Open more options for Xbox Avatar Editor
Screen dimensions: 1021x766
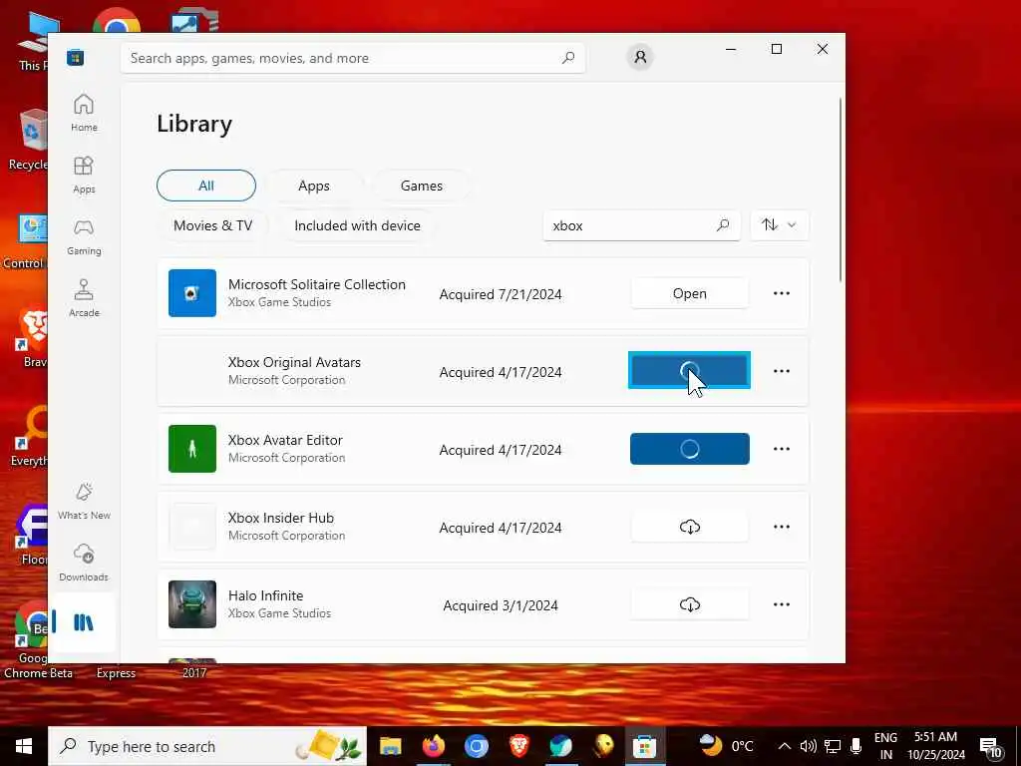[x=782, y=449]
